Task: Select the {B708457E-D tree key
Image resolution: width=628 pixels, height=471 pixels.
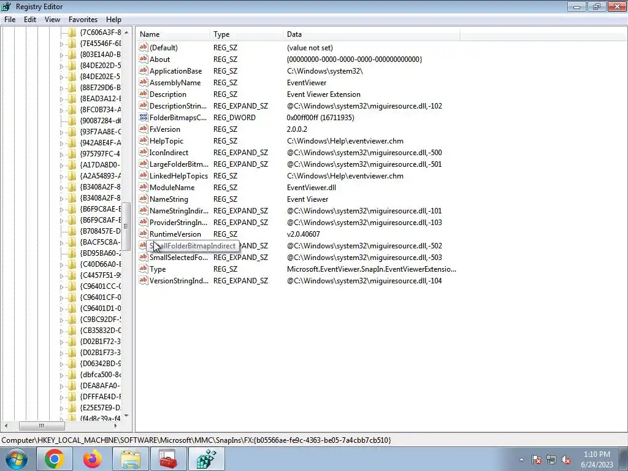Action: (100, 231)
